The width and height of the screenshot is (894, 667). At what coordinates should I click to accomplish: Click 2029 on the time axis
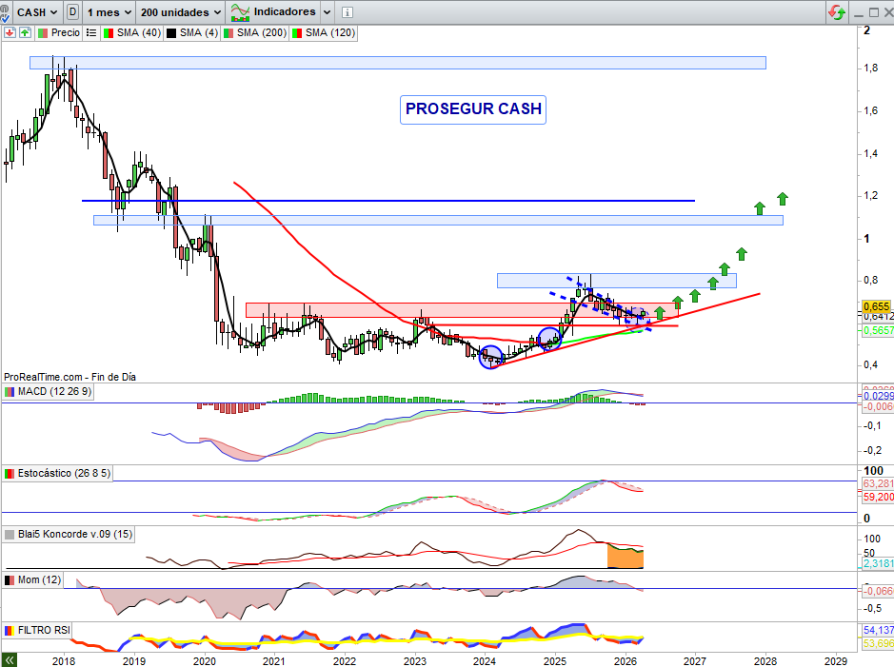click(836, 661)
